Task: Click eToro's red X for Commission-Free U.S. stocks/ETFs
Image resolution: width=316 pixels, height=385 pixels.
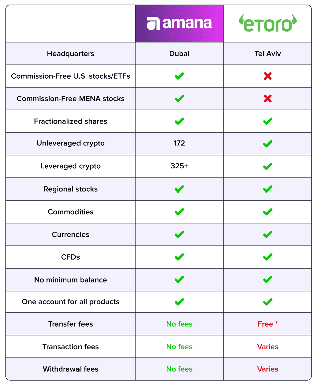Action: click(268, 76)
